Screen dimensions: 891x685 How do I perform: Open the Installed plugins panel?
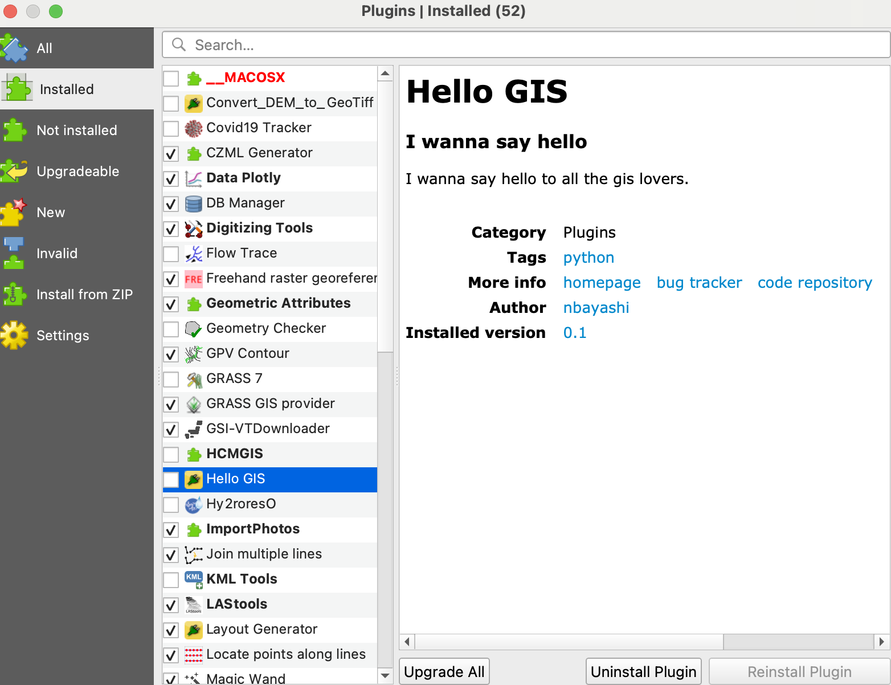67,89
